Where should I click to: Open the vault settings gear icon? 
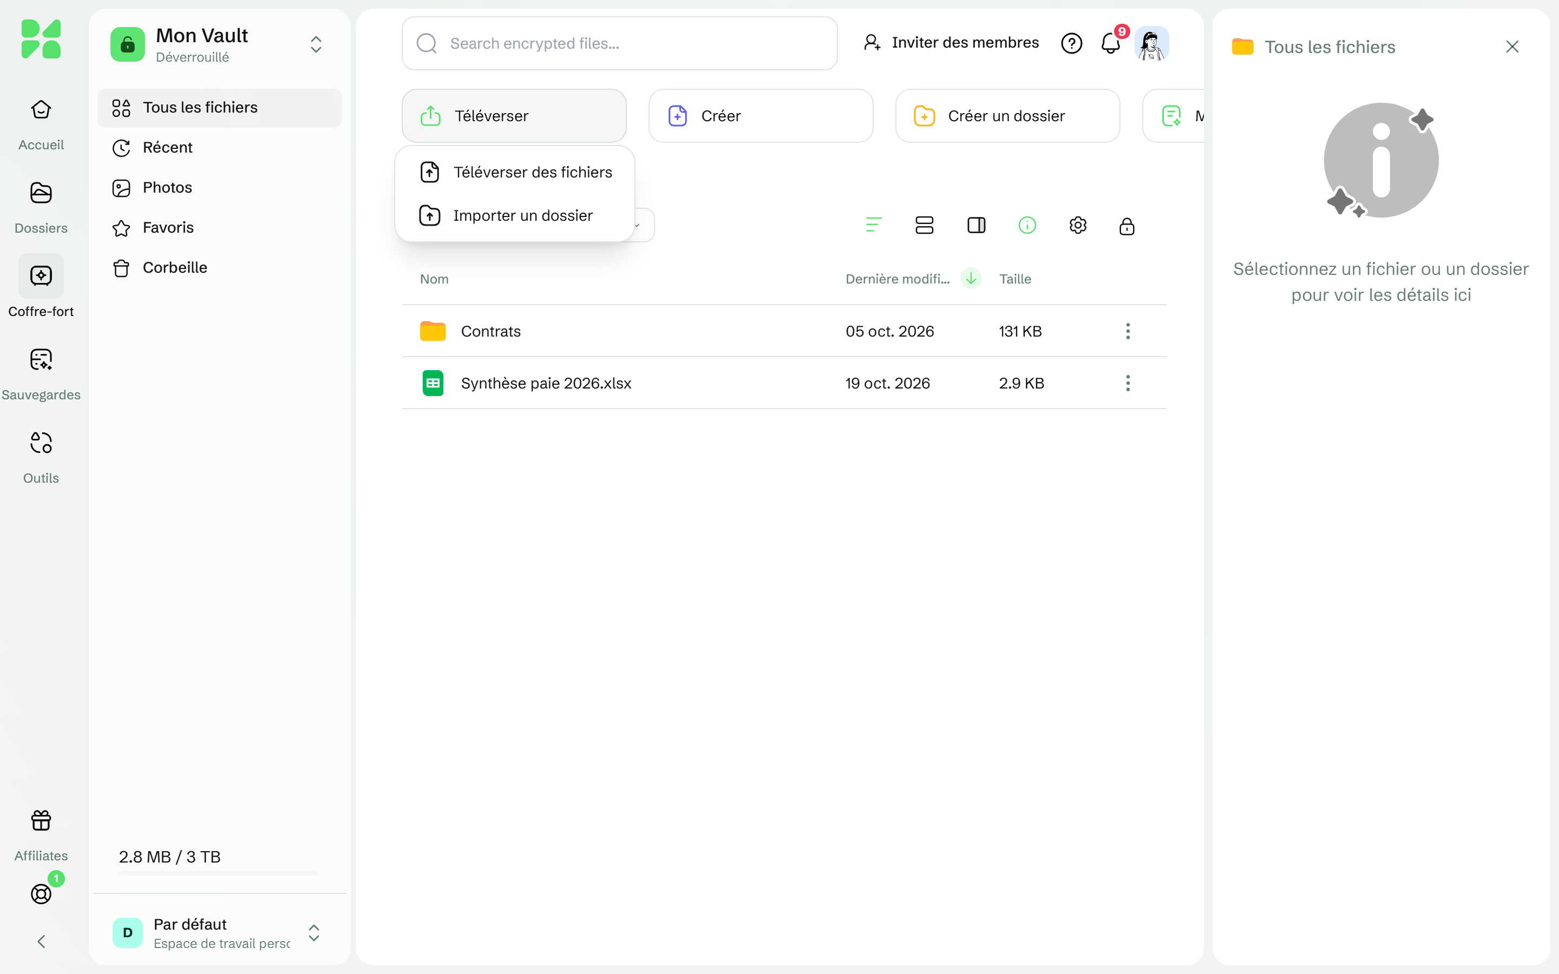pyautogui.click(x=1078, y=225)
